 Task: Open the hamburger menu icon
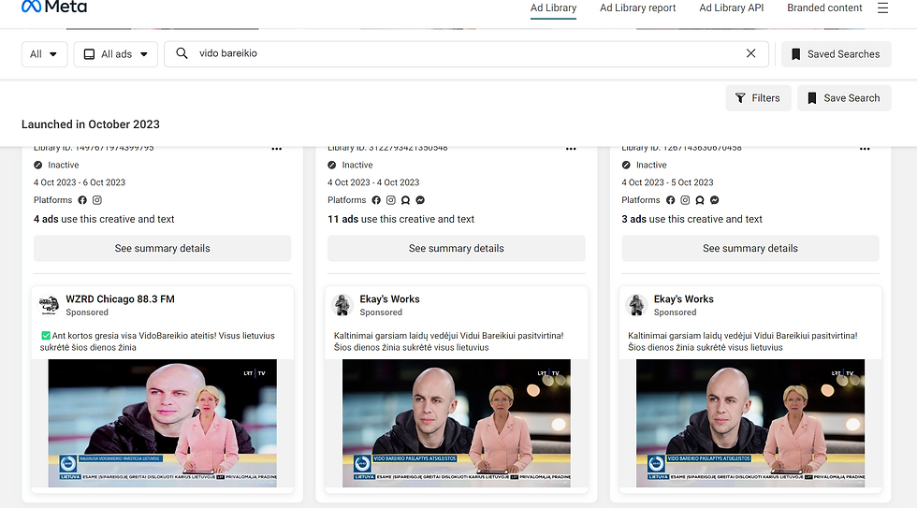[882, 7]
